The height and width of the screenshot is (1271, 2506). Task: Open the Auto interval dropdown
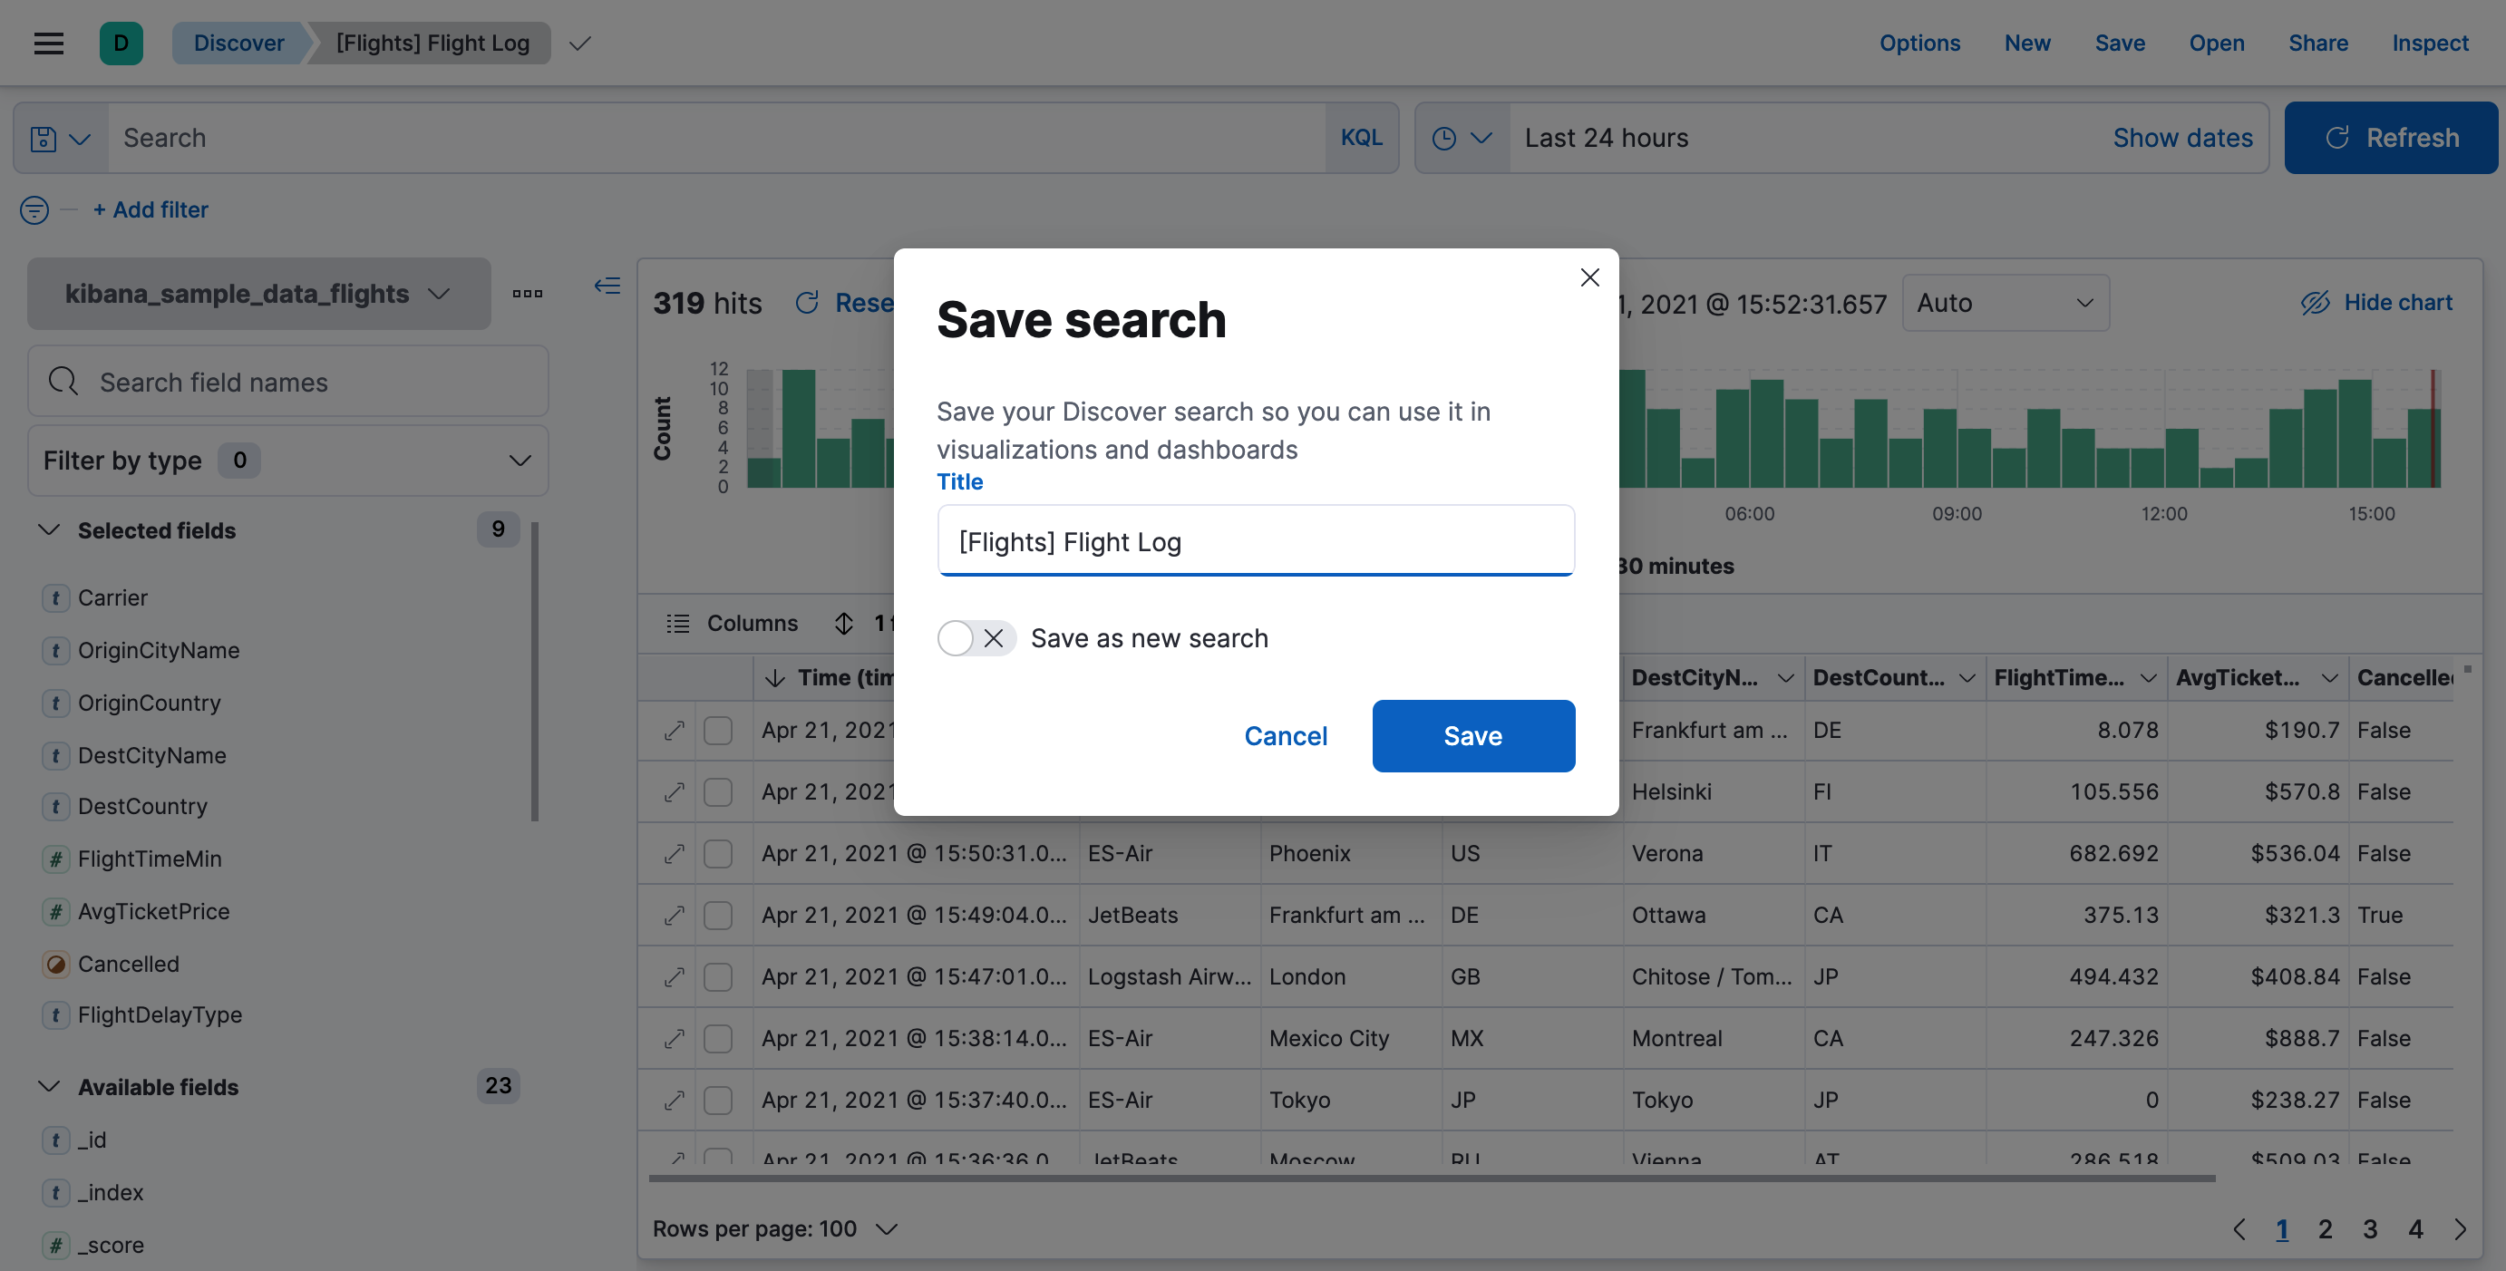(2005, 303)
